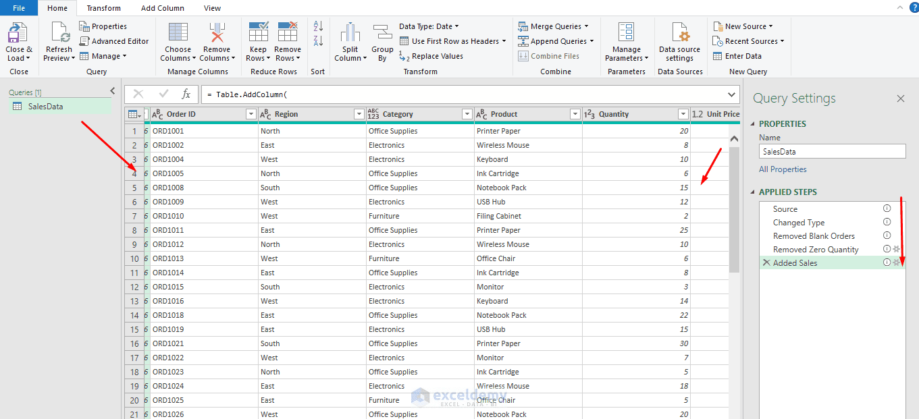
Task: Open gear settings for Removed Zero Quantity
Action: 897,249
